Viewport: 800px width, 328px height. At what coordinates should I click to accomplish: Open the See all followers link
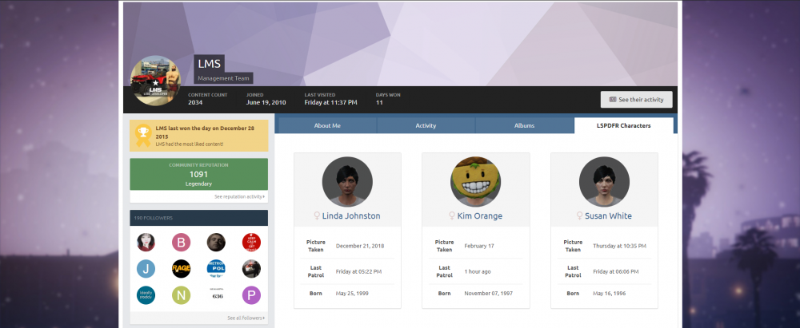pyautogui.click(x=246, y=318)
